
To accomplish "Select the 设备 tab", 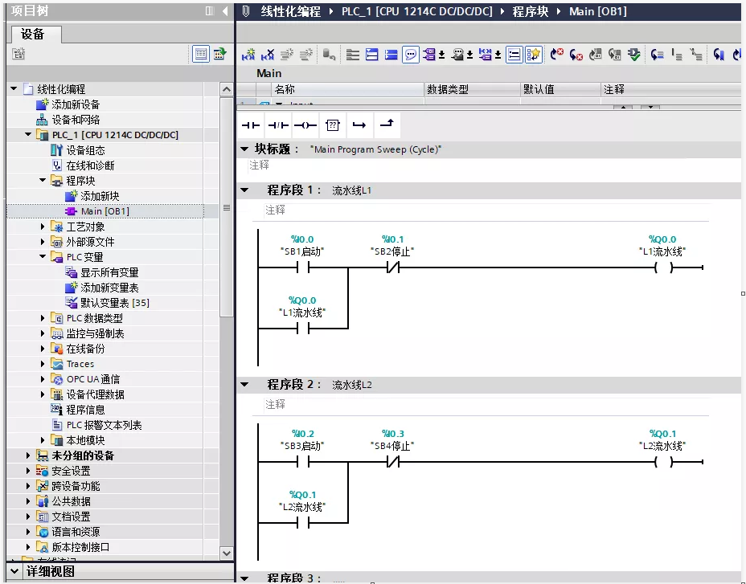I will pos(33,34).
